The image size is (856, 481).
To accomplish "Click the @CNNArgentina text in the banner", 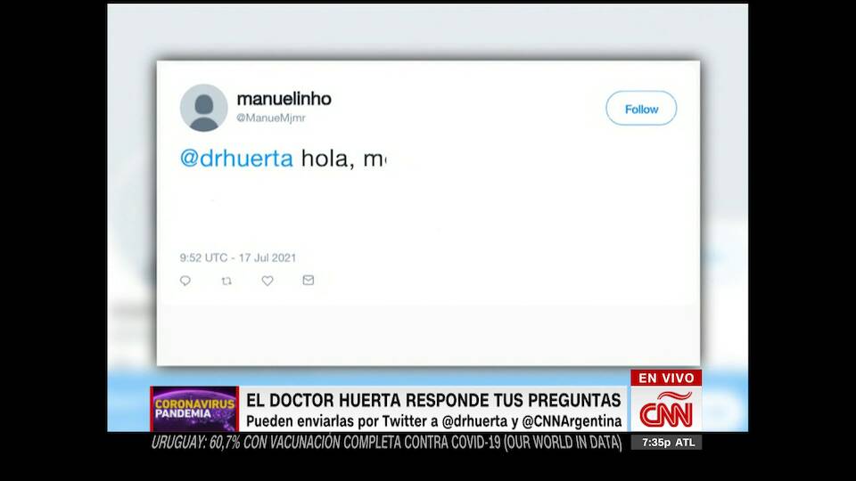I will point(572,421).
